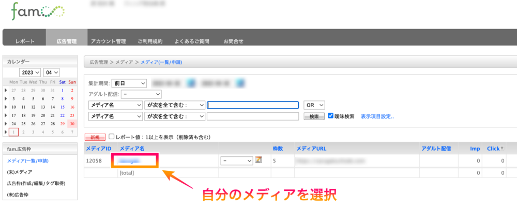Open the 集計期間 前日 dropdown
Image resolution: width=517 pixels, height=206 pixels.
coord(129,83)
